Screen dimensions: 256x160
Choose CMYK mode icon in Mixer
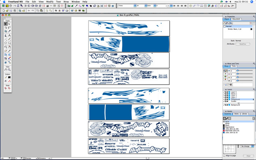226,71
